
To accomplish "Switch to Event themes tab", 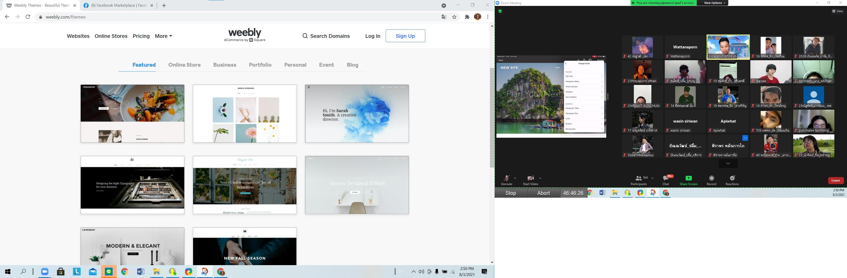I will pos(327,65).
